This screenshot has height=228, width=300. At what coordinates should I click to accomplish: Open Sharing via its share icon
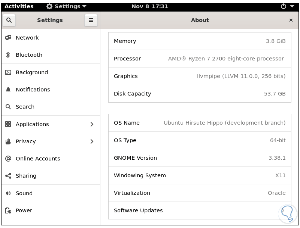coord(8,176)
